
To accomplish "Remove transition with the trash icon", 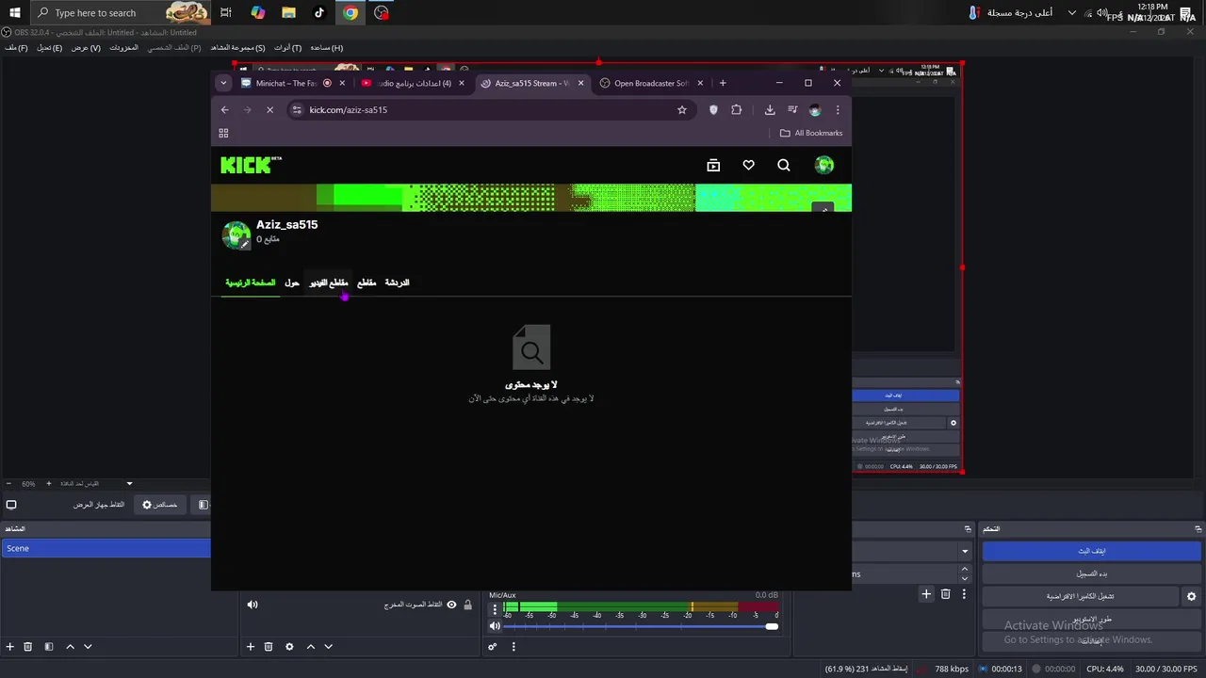I will click(x=945, y=594).
